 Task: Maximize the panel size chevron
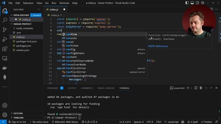pyautogui.click(x=211, y=88)
